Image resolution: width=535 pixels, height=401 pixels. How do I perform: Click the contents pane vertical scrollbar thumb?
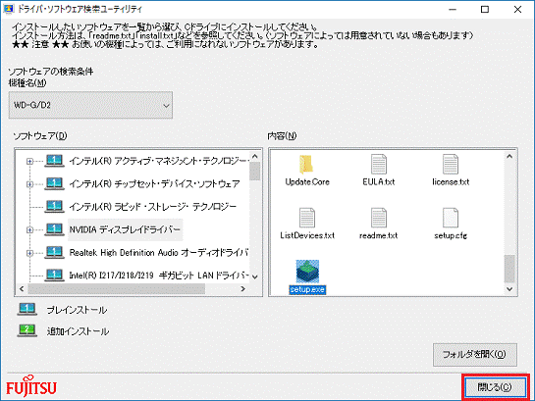tap(509, 269)
